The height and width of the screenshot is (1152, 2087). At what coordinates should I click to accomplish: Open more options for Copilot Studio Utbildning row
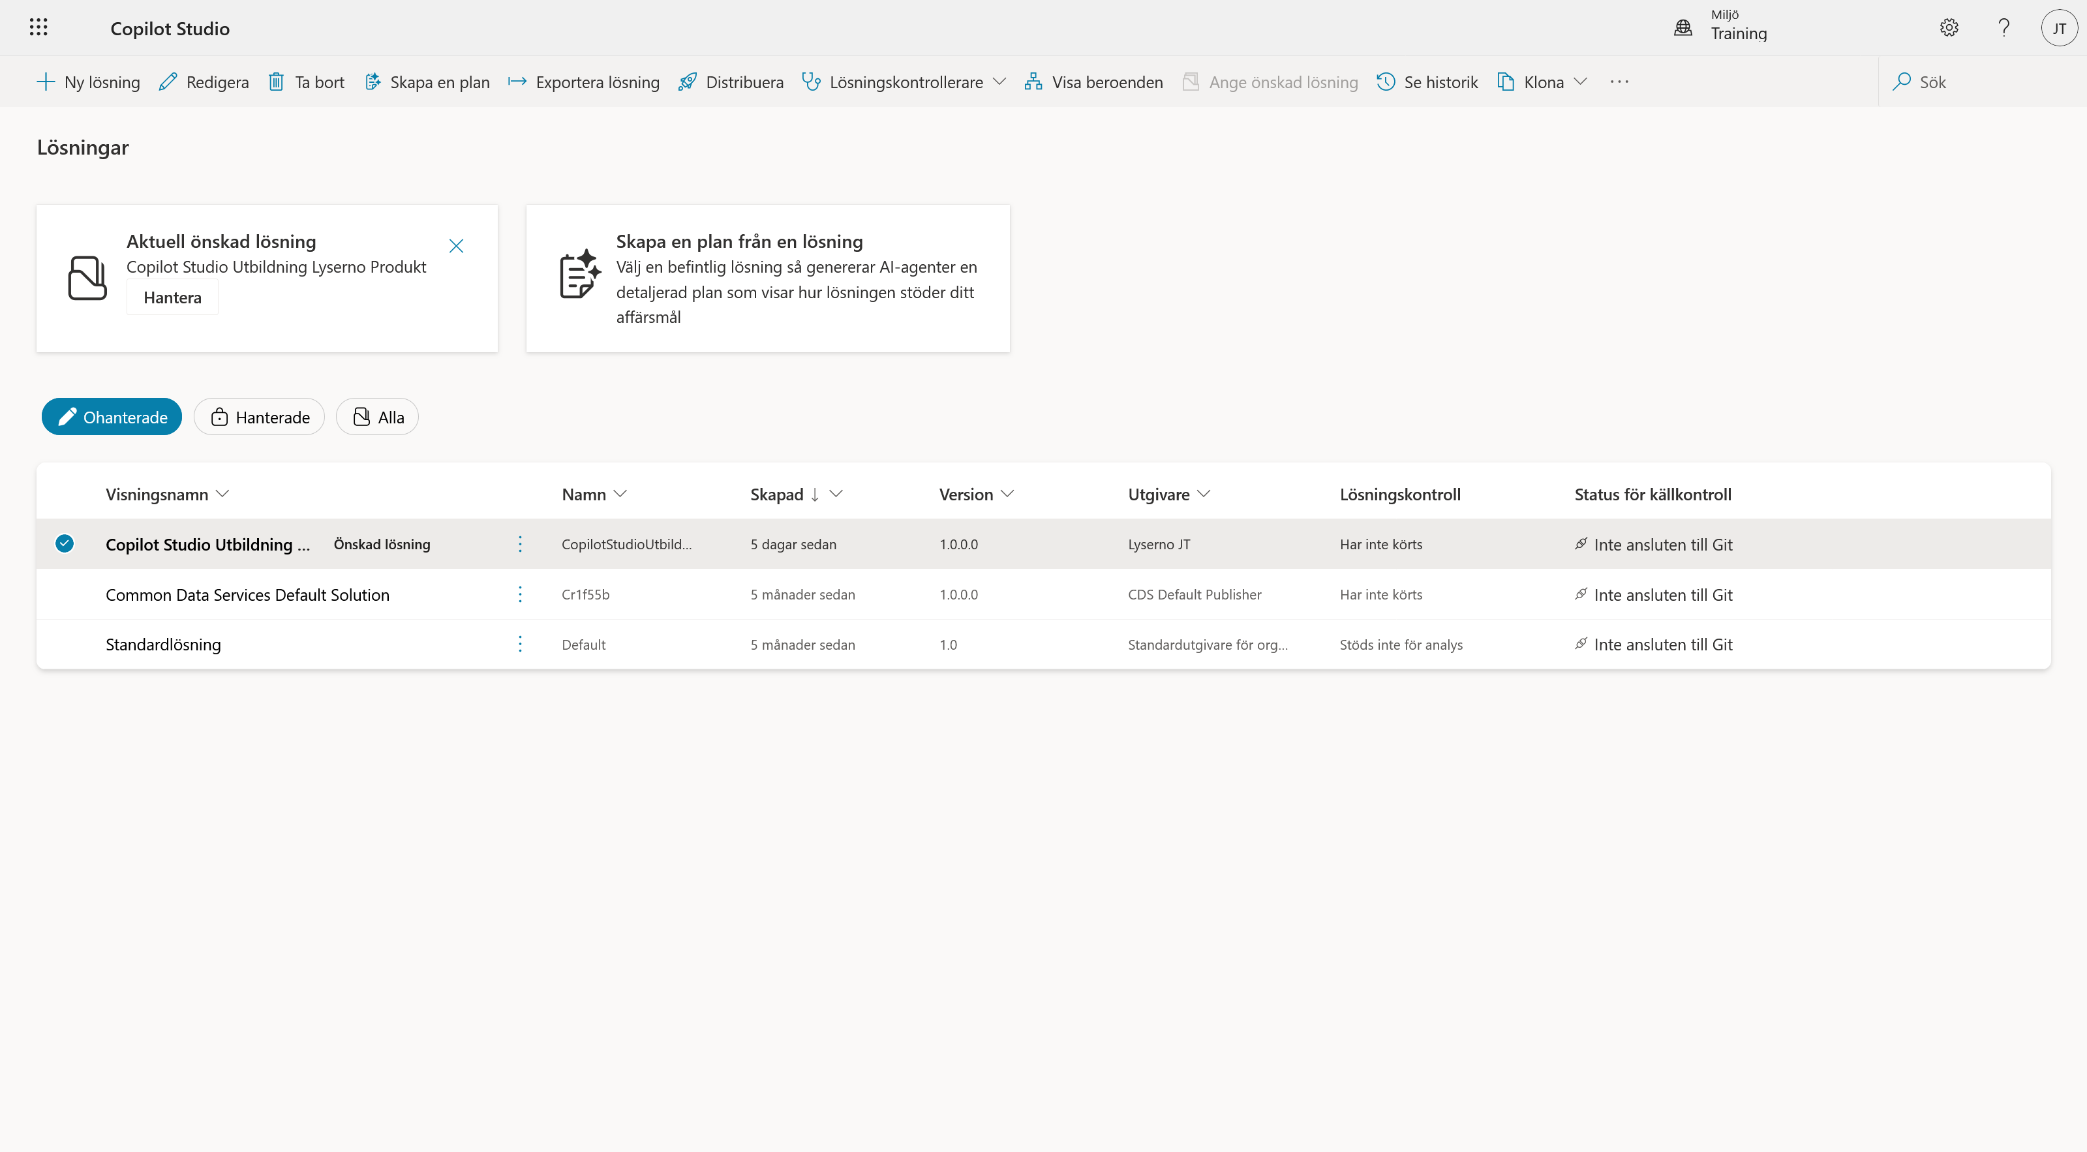(x=520, y=543)
